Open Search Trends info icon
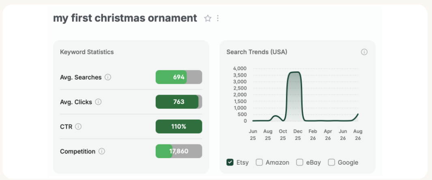 point(364,52)
